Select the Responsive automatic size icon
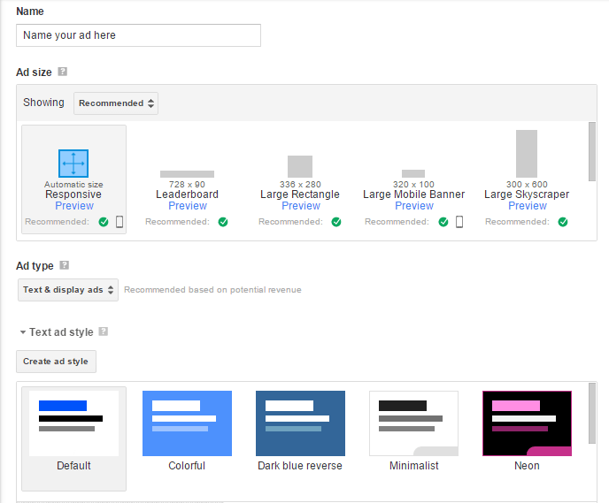 (x=73, y=164)
